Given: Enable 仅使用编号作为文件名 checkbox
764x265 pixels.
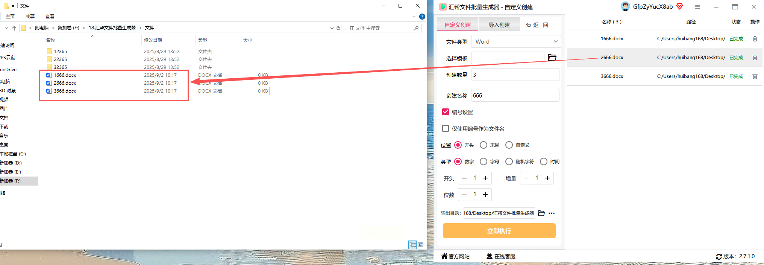Looking at the screenshot, I should [x=446, y=128].
